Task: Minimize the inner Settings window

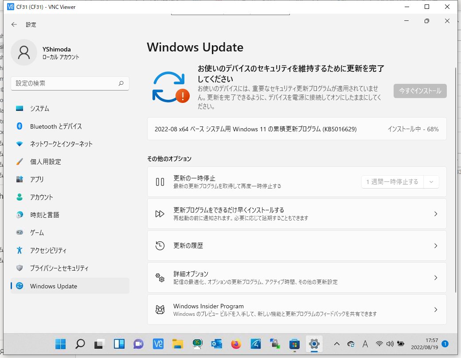Action: point(406,21)
